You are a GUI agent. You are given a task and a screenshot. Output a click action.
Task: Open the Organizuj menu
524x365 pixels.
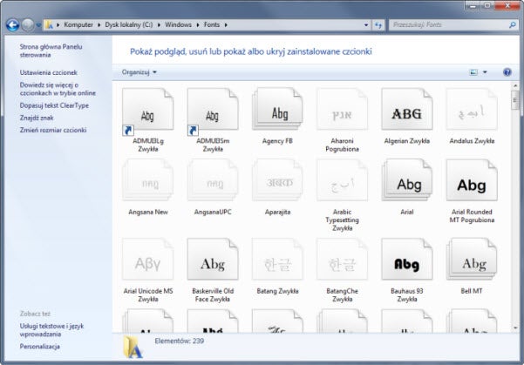[x=139, y=72]
